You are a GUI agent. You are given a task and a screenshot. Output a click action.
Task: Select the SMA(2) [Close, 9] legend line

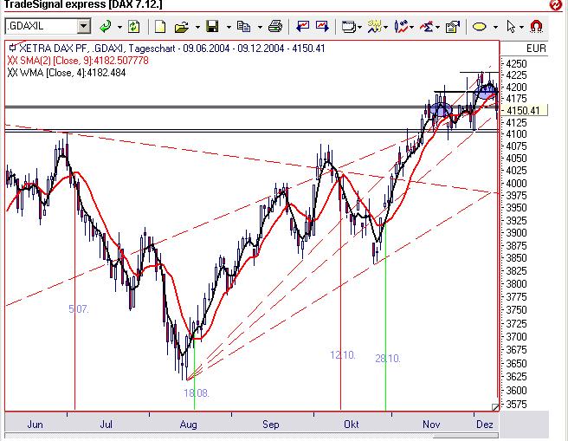tap(78, 61)
